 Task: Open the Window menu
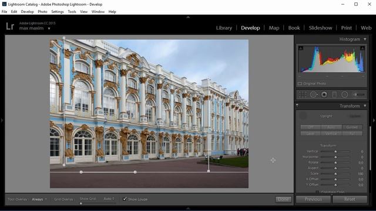pos(98,12)
